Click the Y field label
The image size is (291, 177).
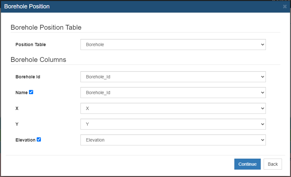pyautogui.click(x=17, y=124)
